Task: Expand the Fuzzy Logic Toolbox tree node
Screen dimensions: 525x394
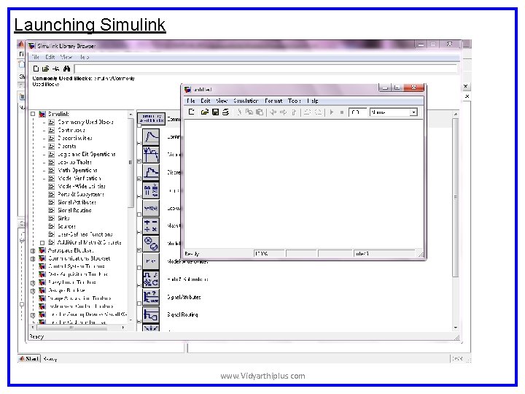Action: [x=33, y=283]
